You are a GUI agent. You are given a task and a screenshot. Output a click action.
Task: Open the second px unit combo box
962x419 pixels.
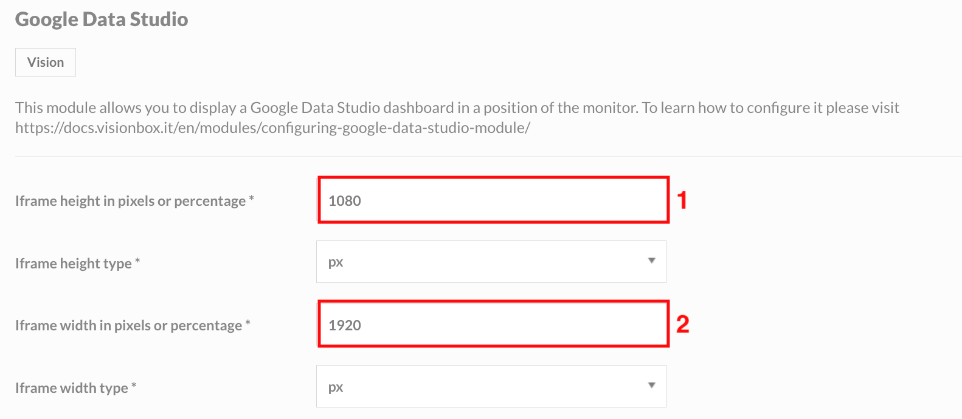click(x=491, y=386)
